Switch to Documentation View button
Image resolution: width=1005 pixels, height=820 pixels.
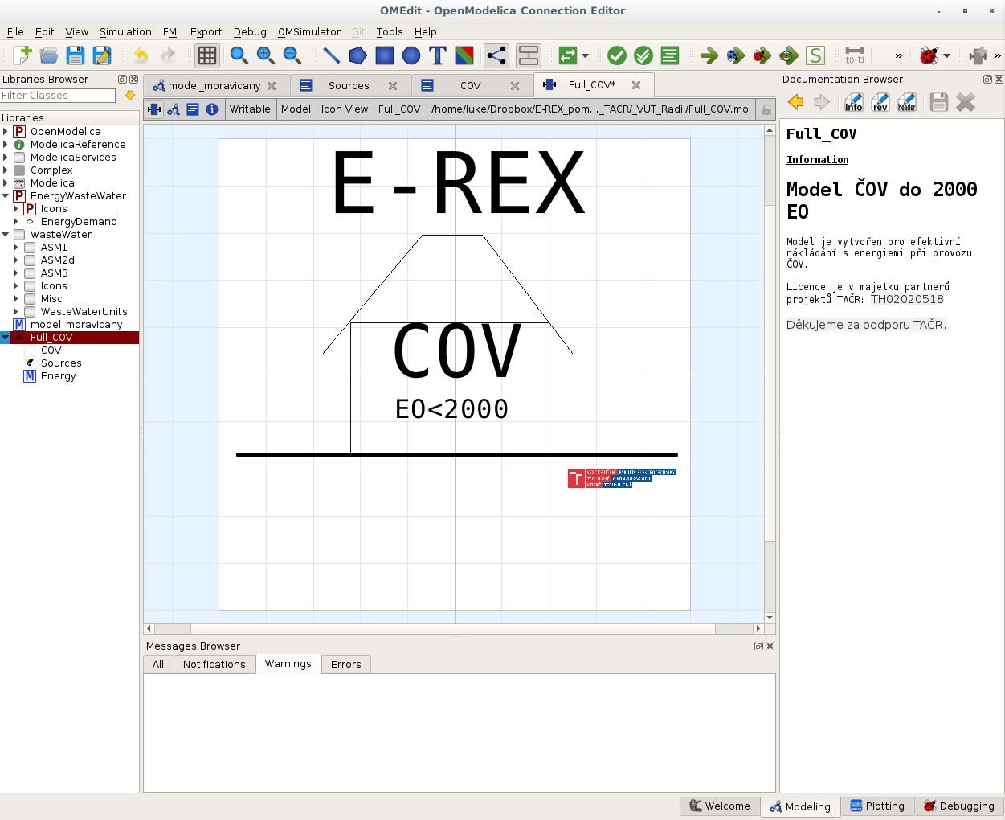[x=212, y=109]
